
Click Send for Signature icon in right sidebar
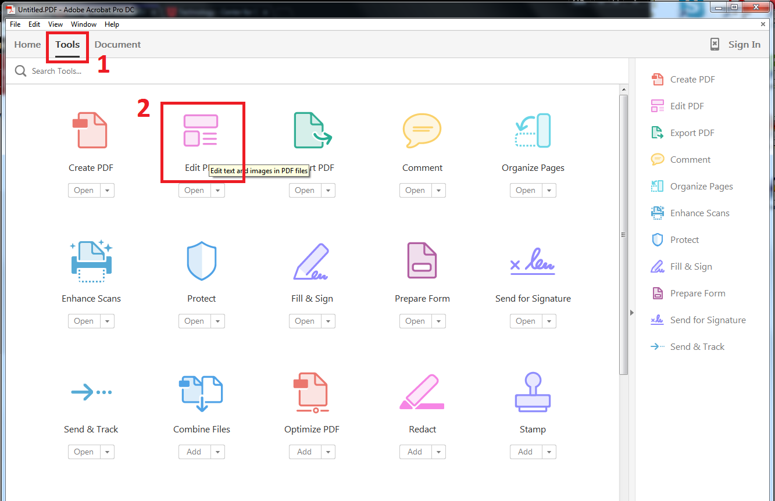(x=658, y=320)
